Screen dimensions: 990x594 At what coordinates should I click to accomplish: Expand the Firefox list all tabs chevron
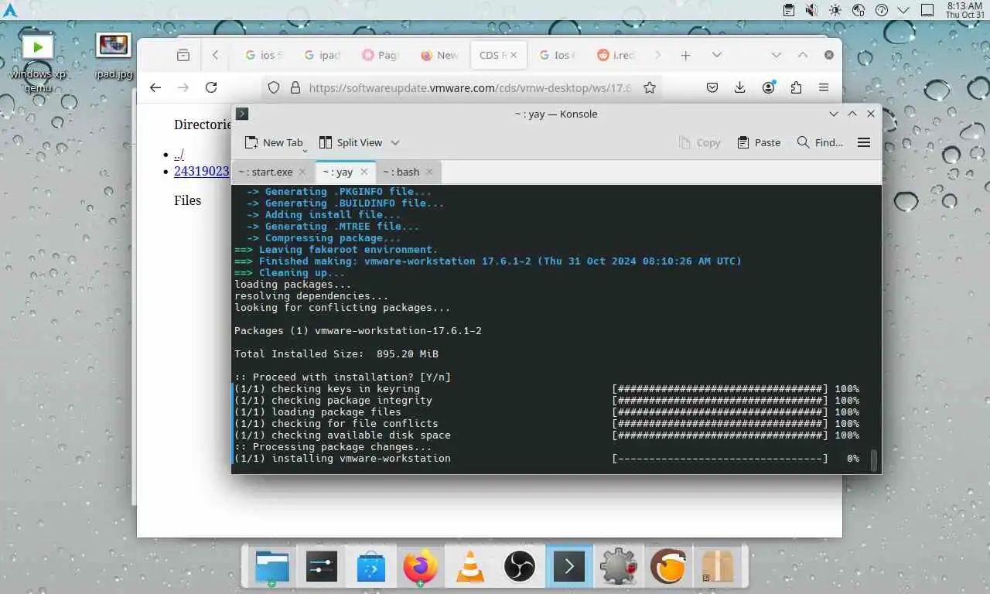coord(717,55)
